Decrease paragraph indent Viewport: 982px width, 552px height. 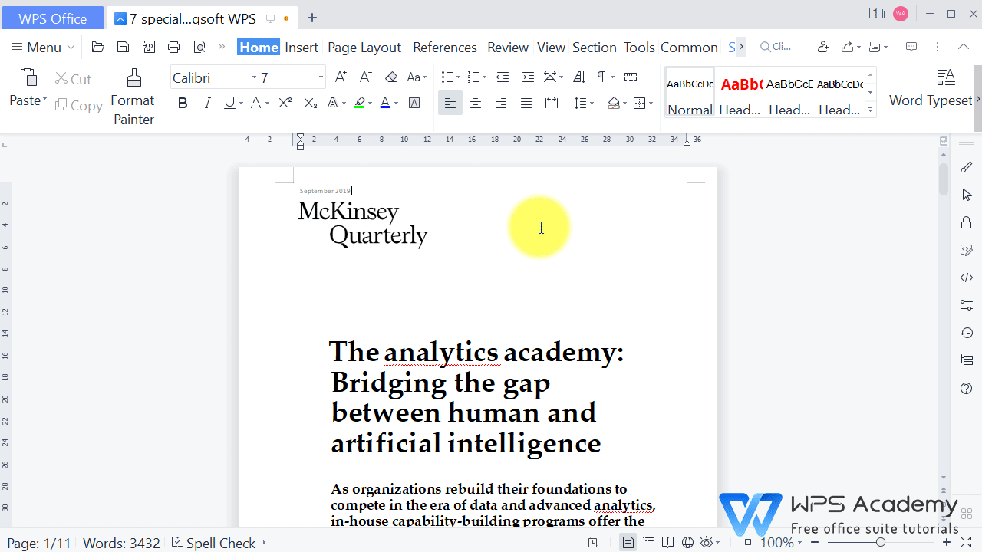(x=503, y=77)
